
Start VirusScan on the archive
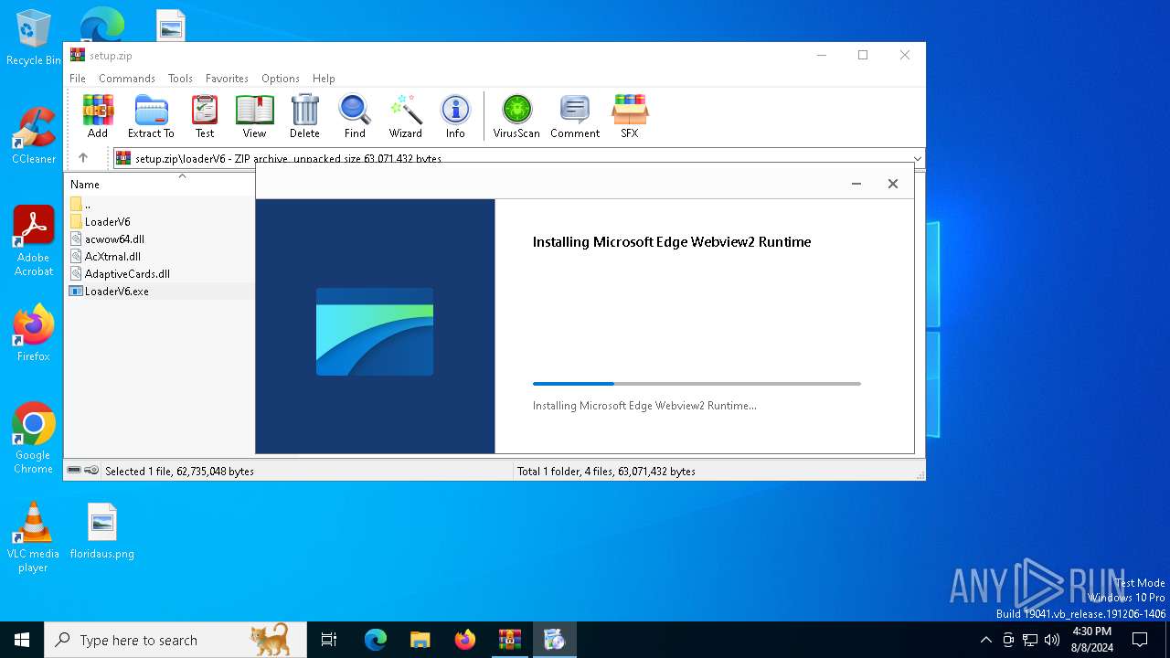tap(516, 116)
